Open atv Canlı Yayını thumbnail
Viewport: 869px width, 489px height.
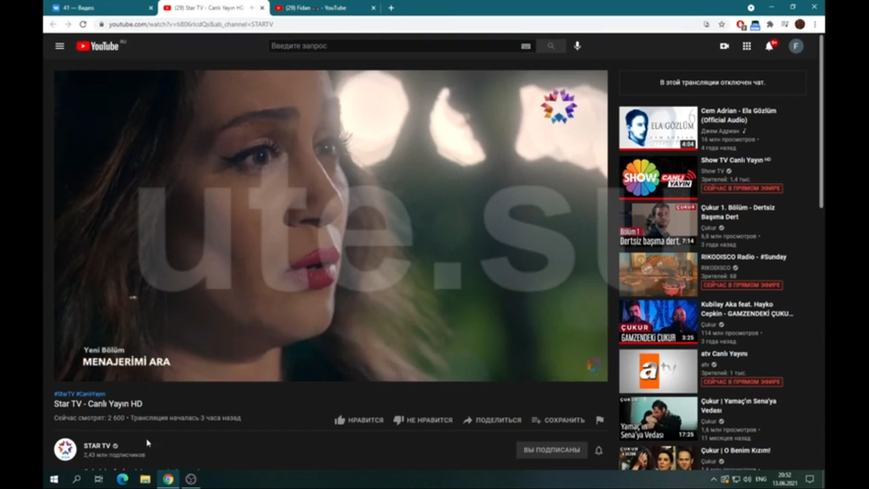click(658, 371)
